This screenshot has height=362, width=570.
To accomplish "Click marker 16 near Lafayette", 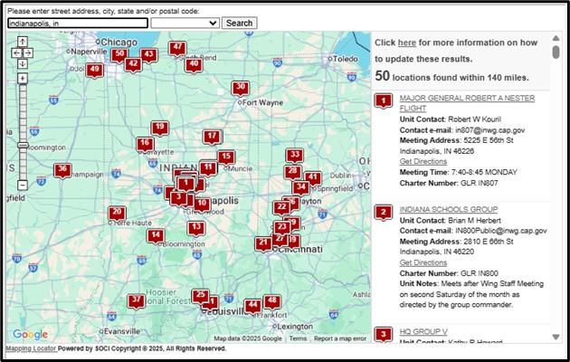I will 145,144.
